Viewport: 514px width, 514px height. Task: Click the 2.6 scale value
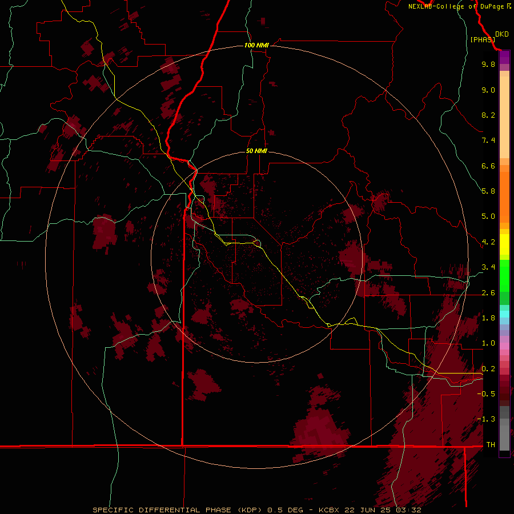click(x=488, y=293)
